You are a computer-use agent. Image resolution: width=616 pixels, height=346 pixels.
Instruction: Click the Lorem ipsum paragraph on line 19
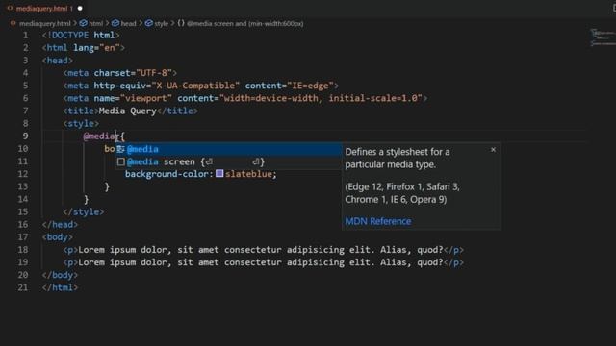pyautogui.click(x=263, y=262)
